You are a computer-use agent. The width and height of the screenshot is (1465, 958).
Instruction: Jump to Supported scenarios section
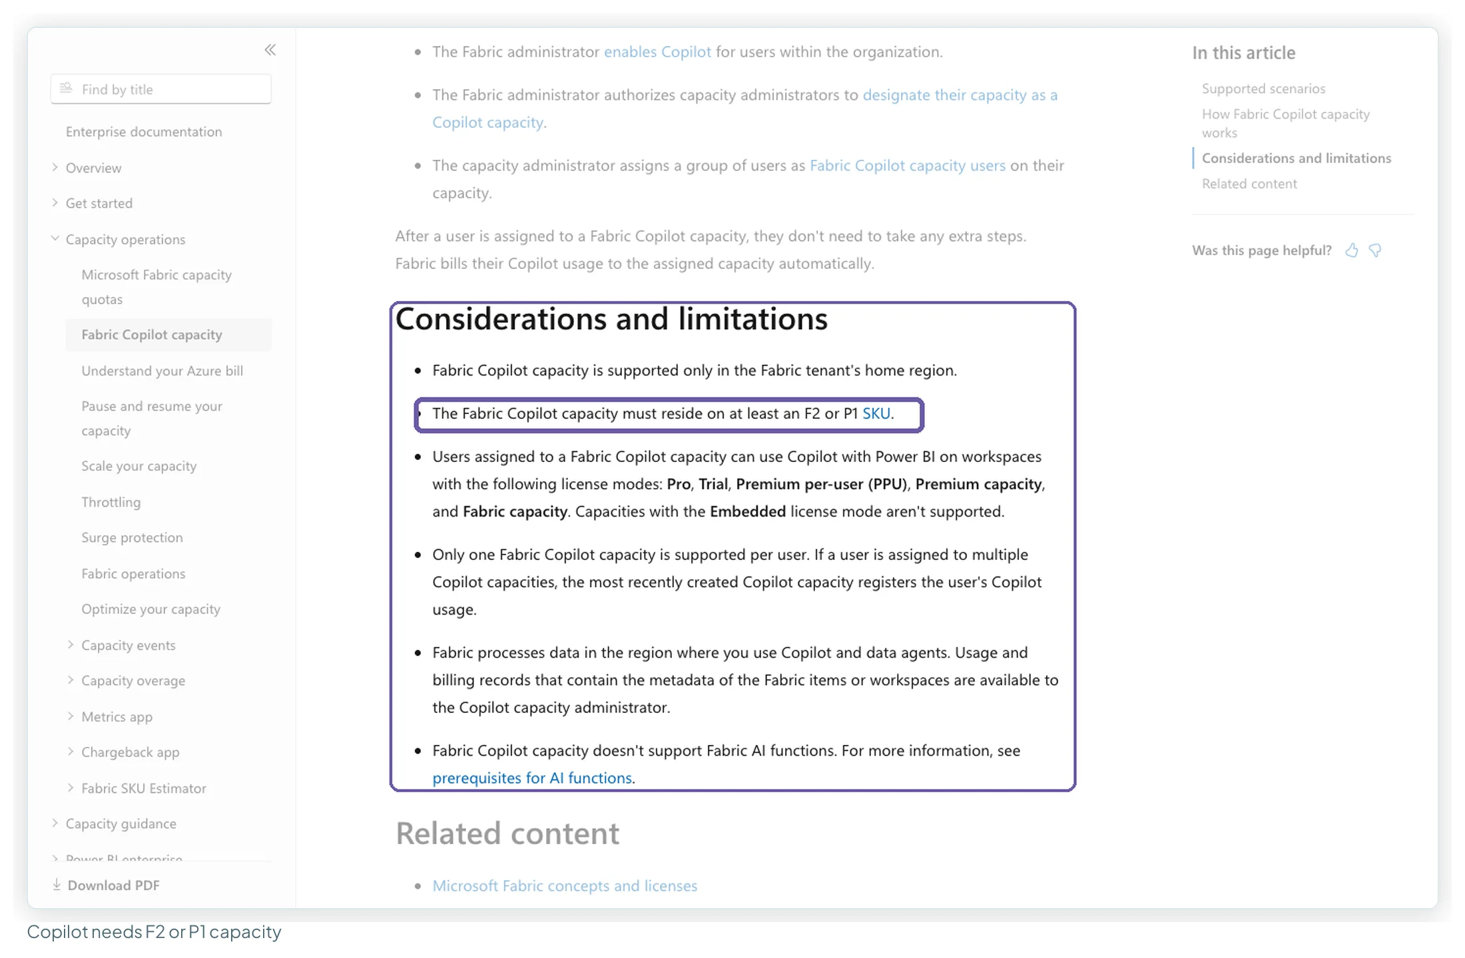(1263, 89)
